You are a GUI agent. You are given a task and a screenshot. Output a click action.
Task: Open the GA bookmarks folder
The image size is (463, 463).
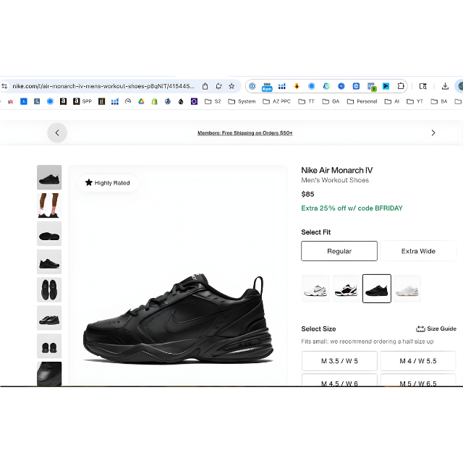tap(331, 101)
